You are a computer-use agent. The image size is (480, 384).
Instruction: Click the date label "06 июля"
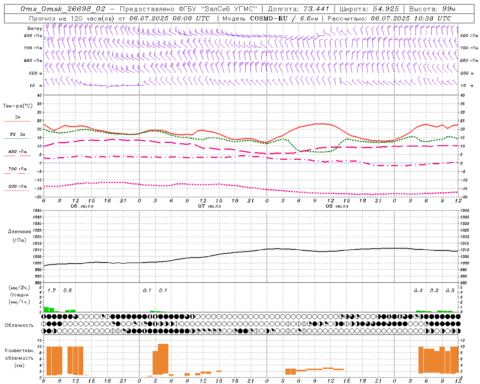coord(82,206)
